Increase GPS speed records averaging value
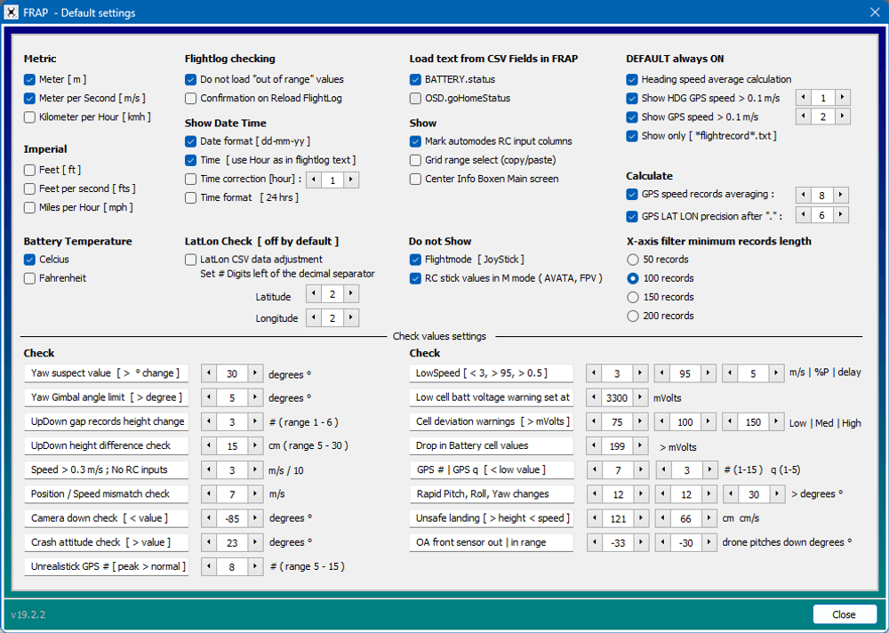889x633 pixels. click(x=841, y=195)
